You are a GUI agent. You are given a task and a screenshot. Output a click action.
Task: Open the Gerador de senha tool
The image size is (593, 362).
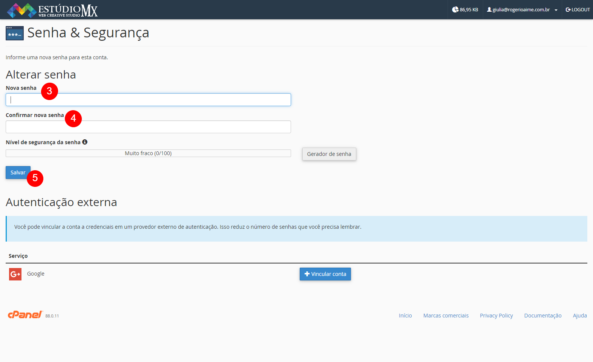(329, 154)
